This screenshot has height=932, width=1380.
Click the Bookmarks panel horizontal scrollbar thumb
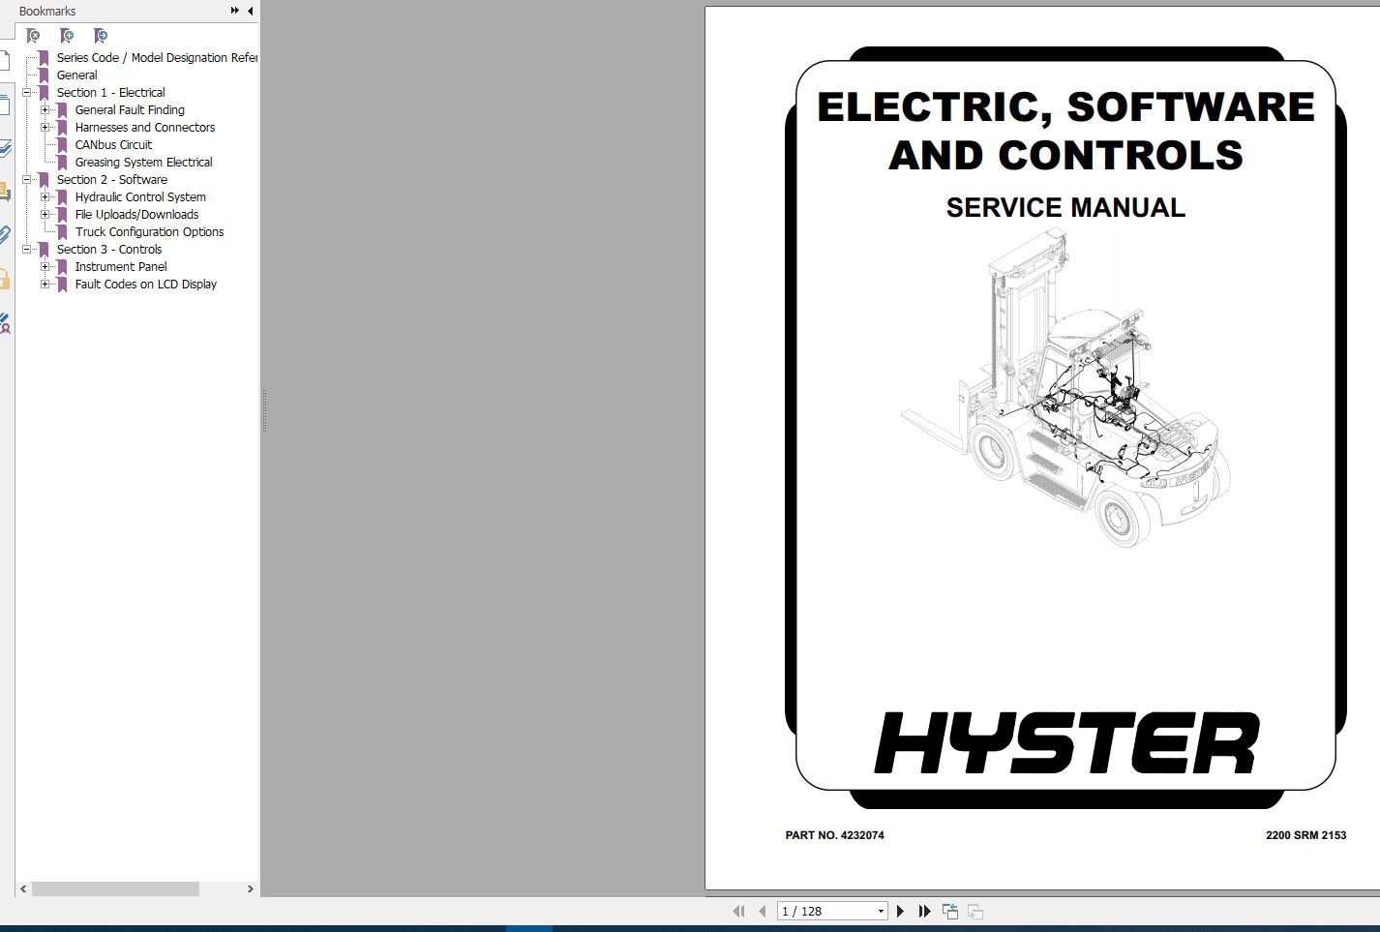[x=115, y=888]
